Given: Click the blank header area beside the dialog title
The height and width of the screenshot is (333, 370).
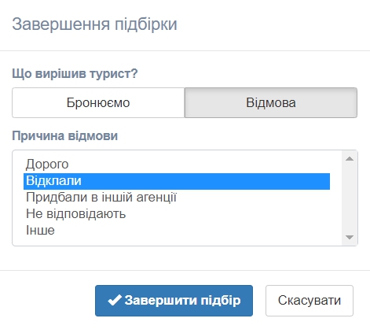Looking at the screenshot, I should pyautogui.click(x=273, y=24).
